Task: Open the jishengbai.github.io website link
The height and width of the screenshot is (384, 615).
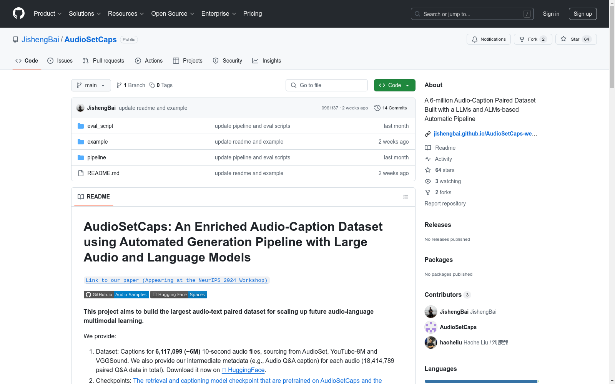Action: coord(485,134)
